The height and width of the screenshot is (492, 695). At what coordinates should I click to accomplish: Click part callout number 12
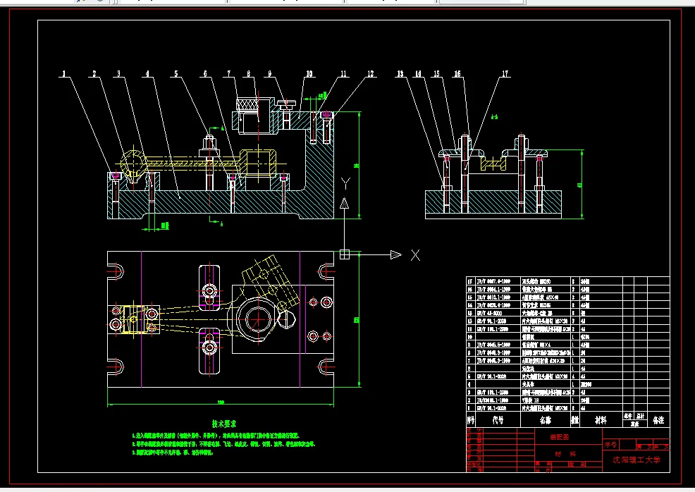(x=371, y=73)
